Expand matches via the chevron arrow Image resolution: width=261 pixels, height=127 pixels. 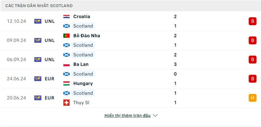(155, 116)
